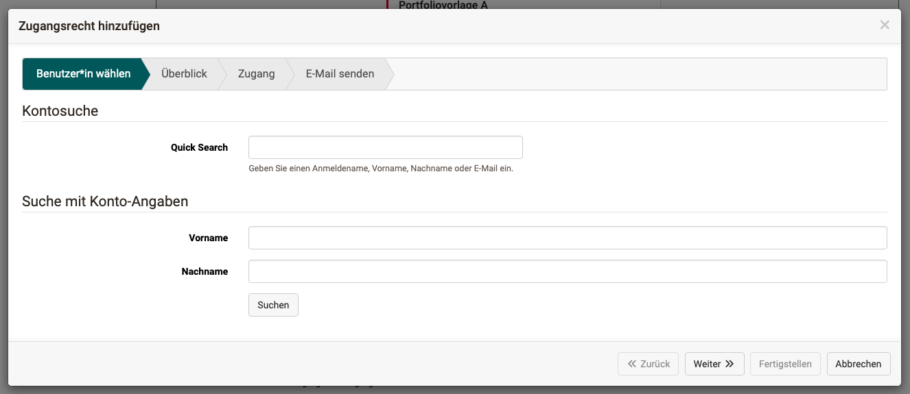
Task: Click the Quick Search hint text
Action: pyautogui.click(x=380, y=169)
